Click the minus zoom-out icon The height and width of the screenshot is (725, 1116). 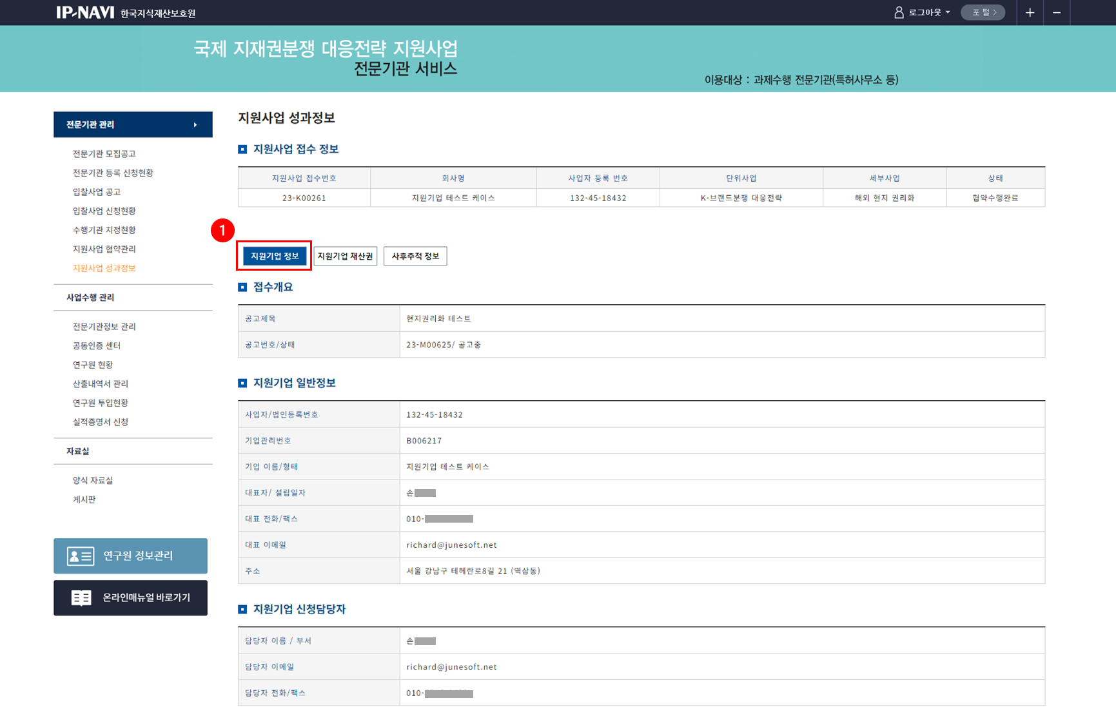(x=1057, y=13)
